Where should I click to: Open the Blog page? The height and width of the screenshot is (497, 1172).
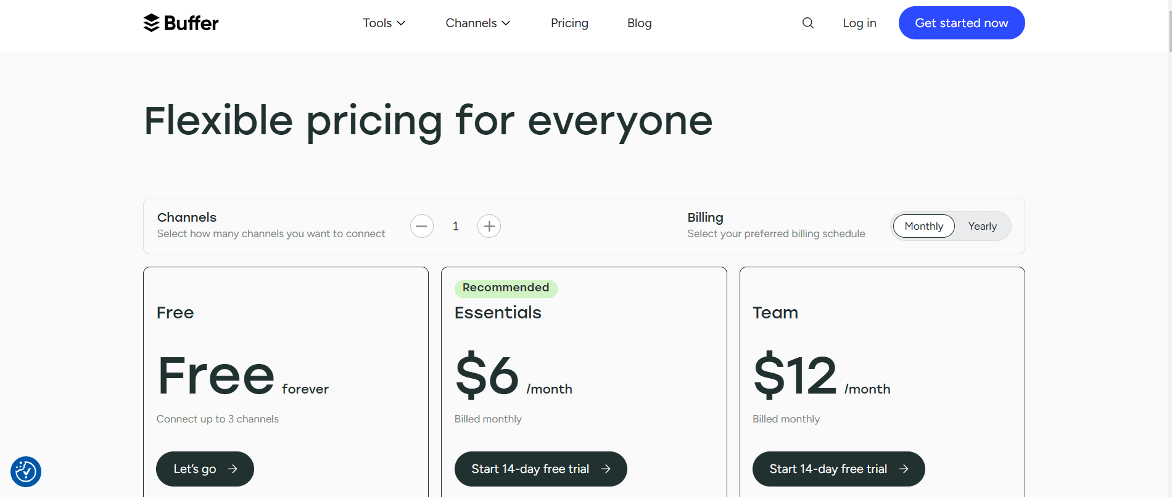point(639,23)
